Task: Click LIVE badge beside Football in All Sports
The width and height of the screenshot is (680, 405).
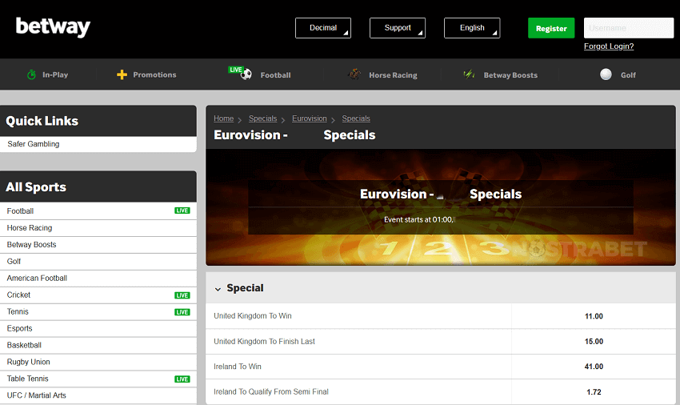Action: click(182, 211)
